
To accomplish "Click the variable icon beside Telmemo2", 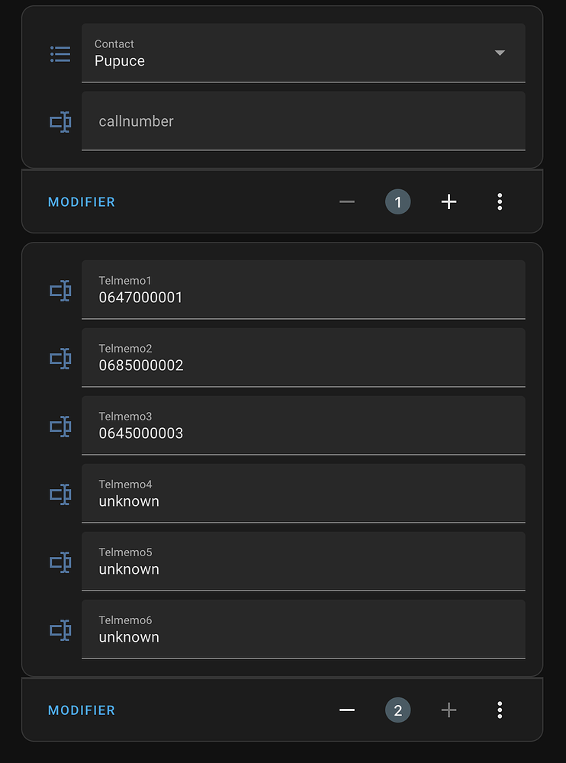I will coord(60,358).
